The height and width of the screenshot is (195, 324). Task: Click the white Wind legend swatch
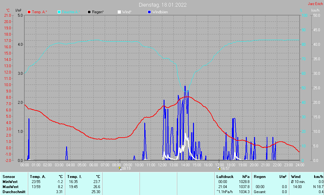coord(119,12)
